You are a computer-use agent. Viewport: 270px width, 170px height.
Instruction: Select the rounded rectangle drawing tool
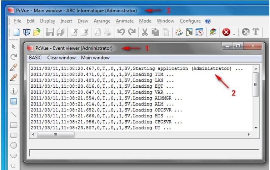click(x=14, y=135)
